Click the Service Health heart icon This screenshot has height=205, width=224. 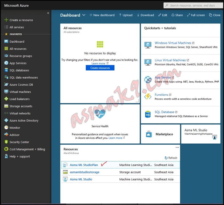[100, 114]
